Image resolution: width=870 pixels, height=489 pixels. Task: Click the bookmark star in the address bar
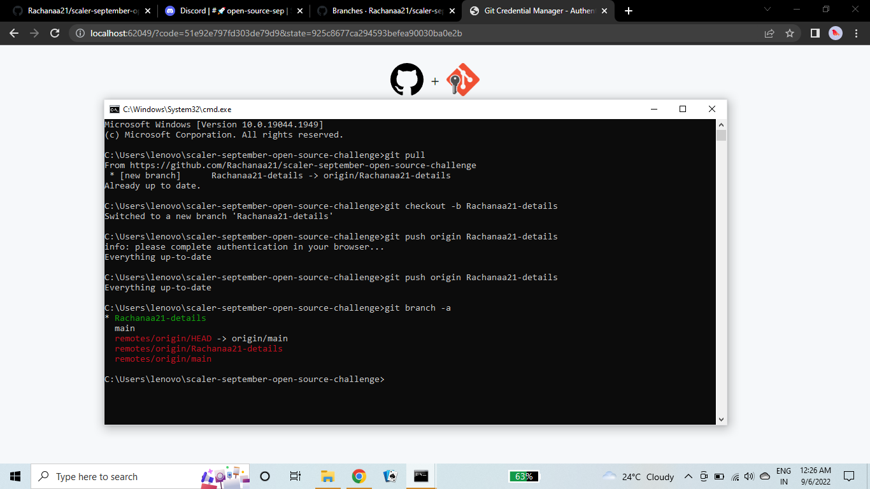790,33
